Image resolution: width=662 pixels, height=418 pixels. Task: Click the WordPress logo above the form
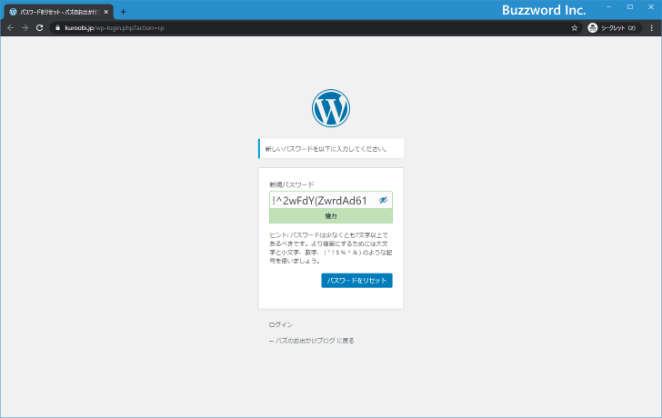click(x=331, y=108)
